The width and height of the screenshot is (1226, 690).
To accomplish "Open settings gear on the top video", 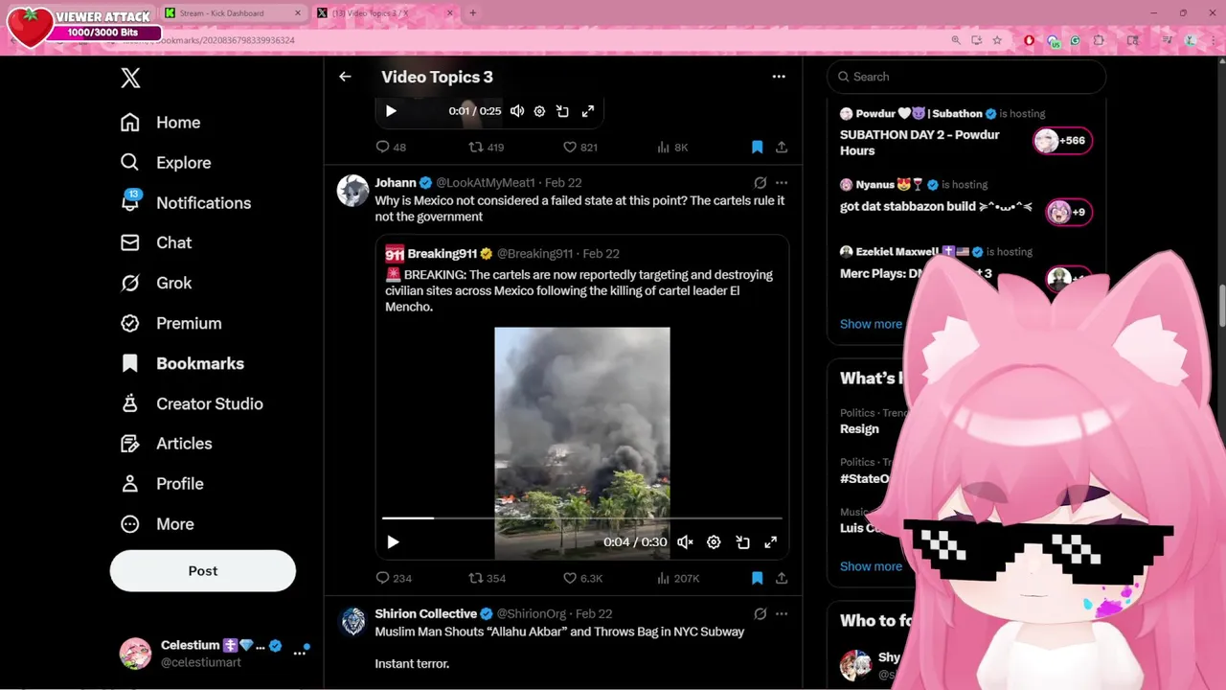I will [x=539, y=111].
